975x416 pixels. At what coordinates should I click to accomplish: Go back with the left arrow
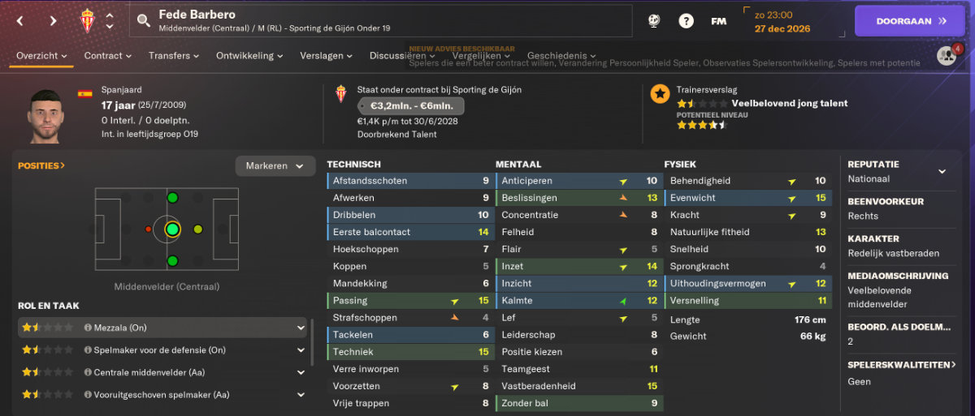[20, 21]
